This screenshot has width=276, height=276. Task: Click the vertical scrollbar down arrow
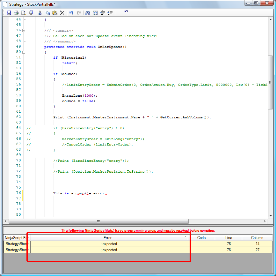270,216
